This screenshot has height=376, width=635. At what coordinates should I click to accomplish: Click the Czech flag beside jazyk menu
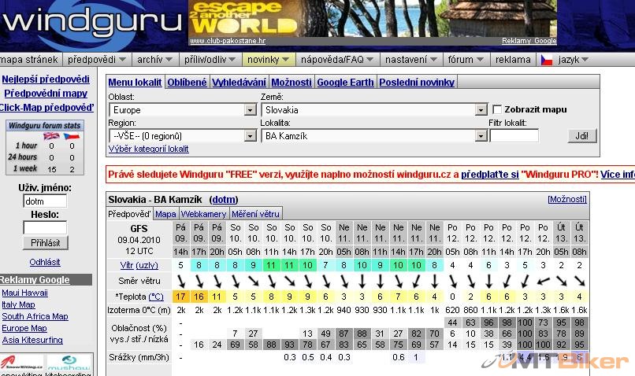tap(546, 60)
